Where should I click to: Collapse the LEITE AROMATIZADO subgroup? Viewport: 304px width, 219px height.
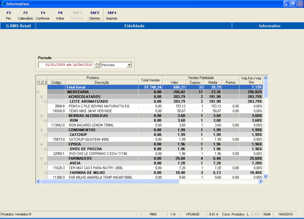coord(45,101)
